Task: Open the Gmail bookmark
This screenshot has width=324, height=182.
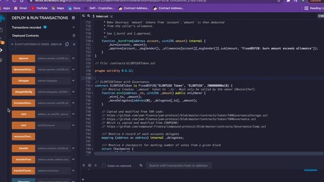Action: [20, 8]
